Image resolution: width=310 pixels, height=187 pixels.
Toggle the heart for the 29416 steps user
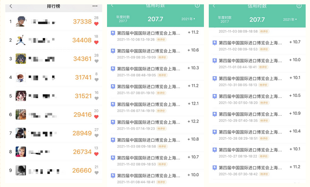click(96, 117)
